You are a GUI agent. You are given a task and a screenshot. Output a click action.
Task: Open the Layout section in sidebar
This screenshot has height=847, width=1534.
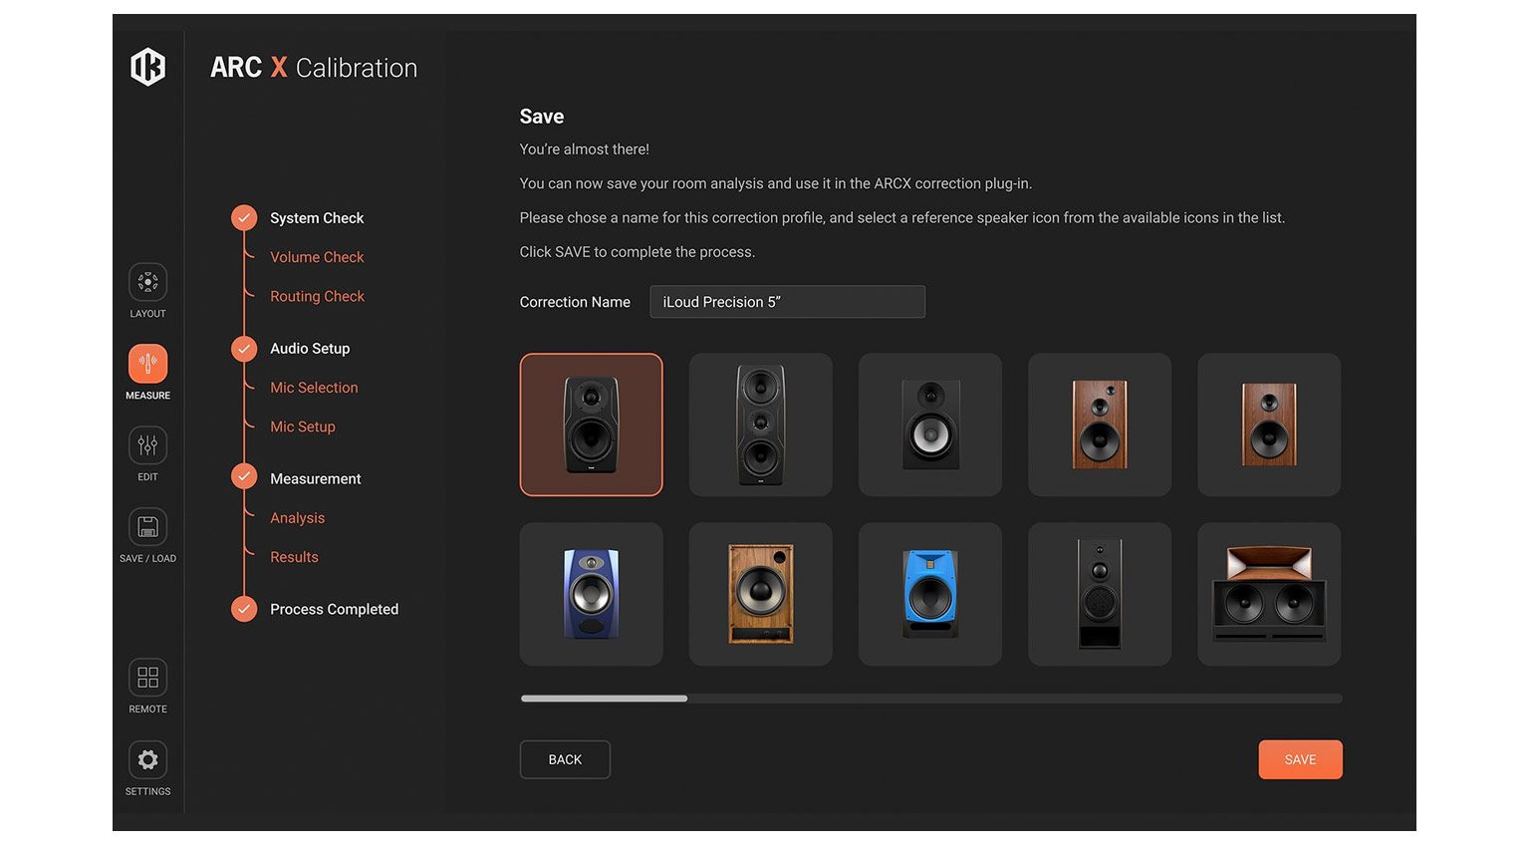click(147, 283)
